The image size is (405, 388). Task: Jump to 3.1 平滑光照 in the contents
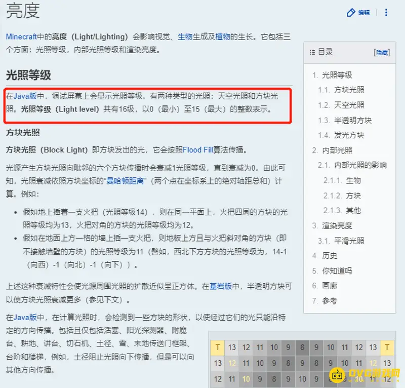click(x=349, y=241)
